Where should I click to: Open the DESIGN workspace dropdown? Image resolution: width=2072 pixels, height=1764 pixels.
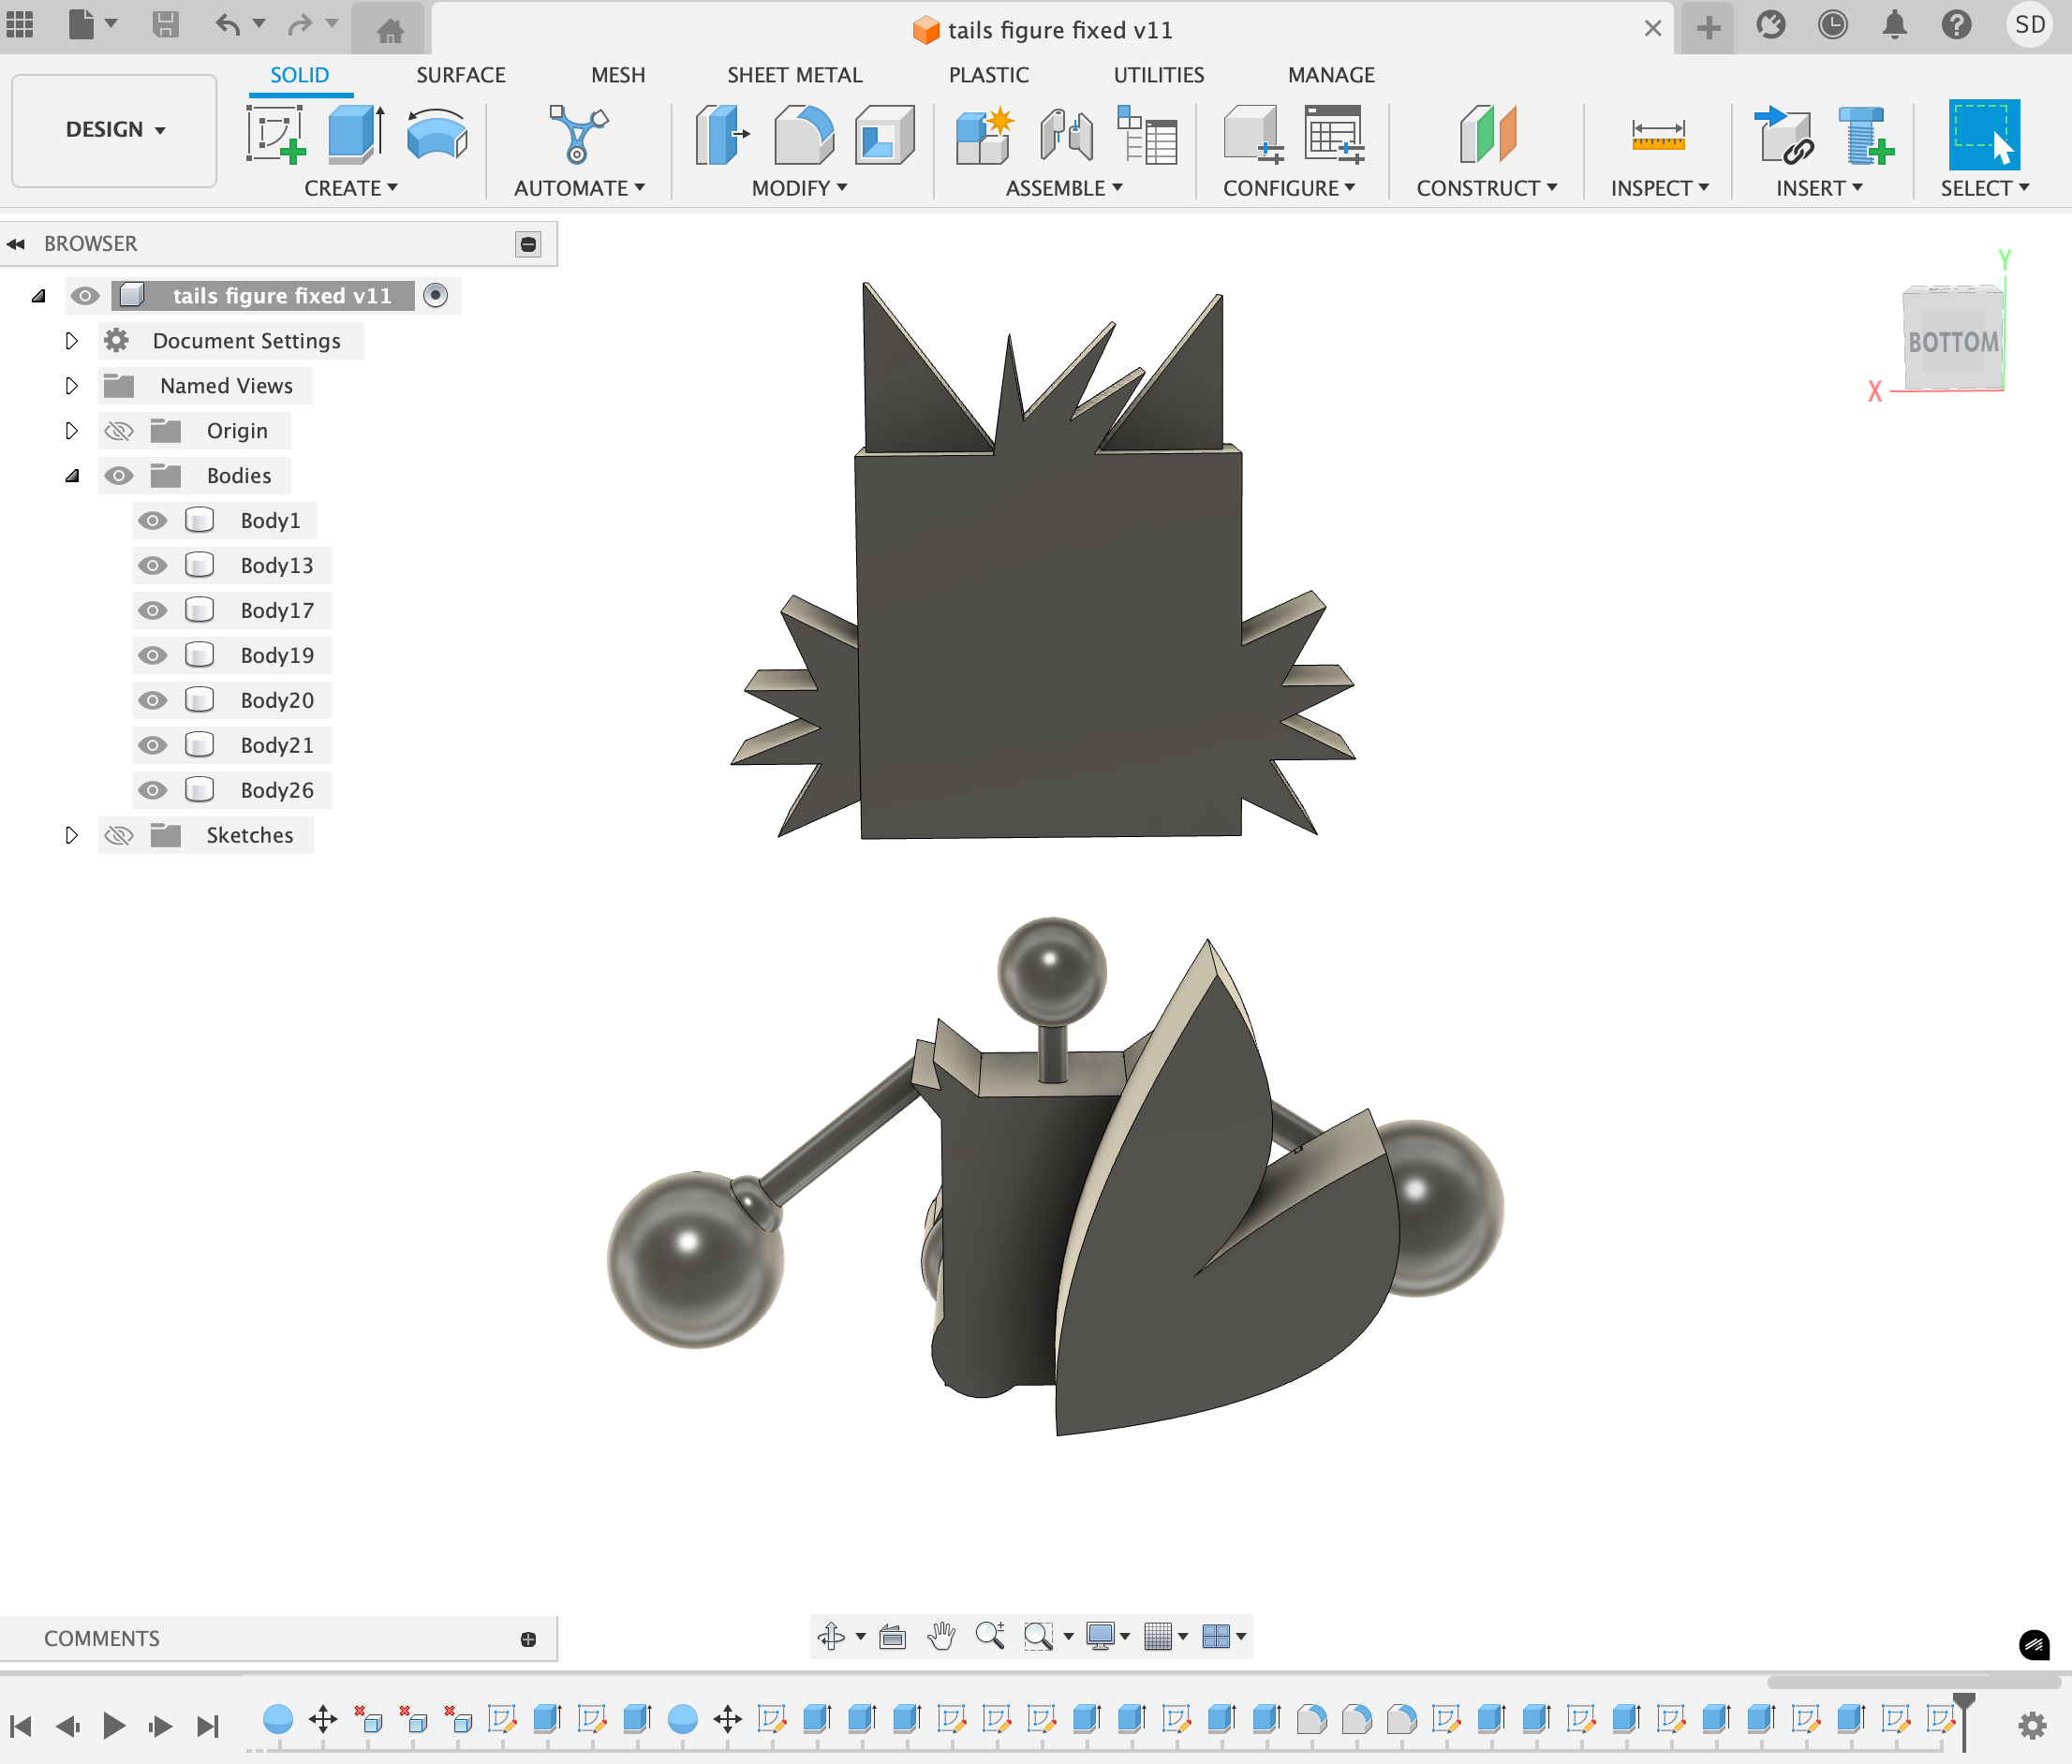(x=114, y=130)
